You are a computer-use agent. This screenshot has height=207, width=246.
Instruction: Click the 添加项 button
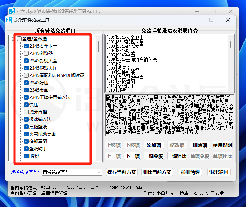[x=154, y=145]
